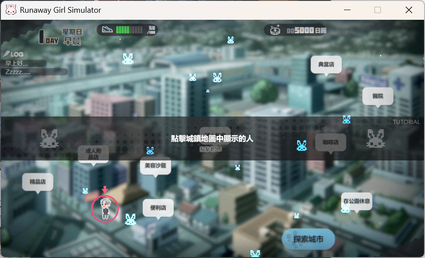Viewport: 425px width, 258px height.
Task: Click the cyan bunny below 醫院
Action: pos(347,119)
